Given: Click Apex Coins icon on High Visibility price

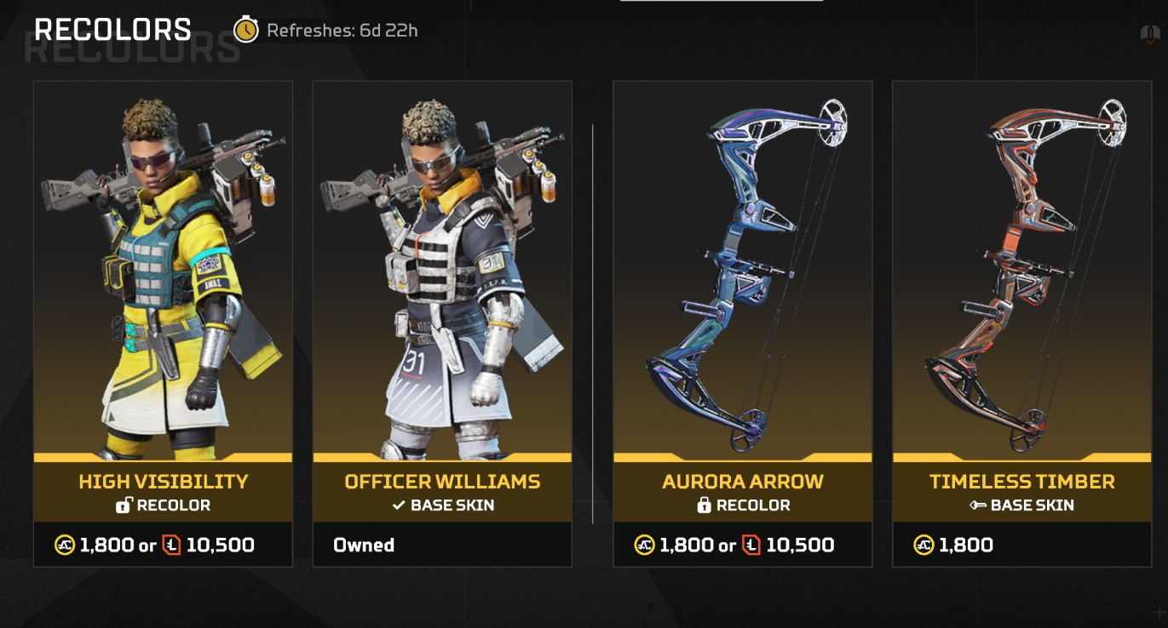Looking at the screenshot, I should [66, 545].
